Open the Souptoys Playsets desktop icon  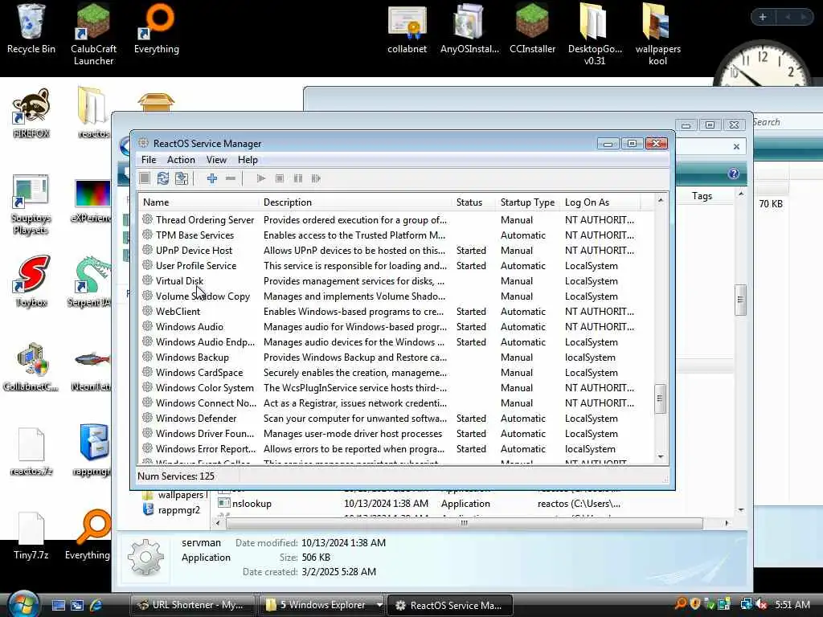tap(31, 205)
